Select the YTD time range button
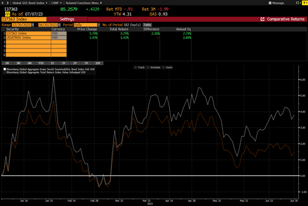 (x=41, y=63)
